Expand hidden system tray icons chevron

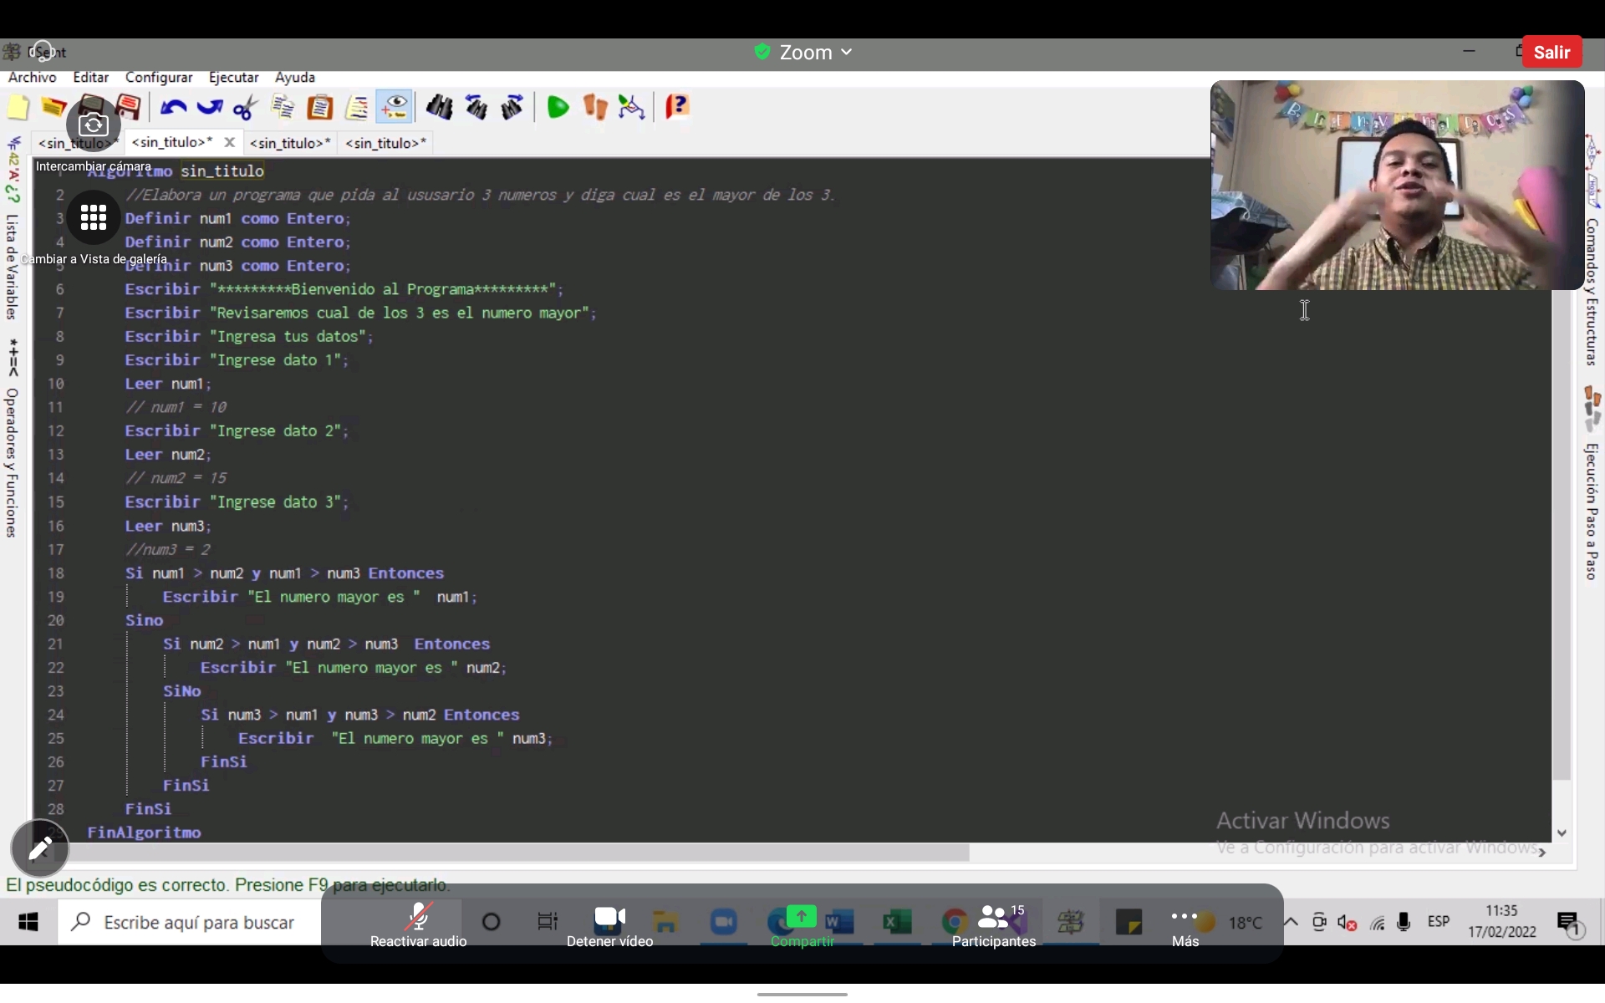[x=1291, y=922]
